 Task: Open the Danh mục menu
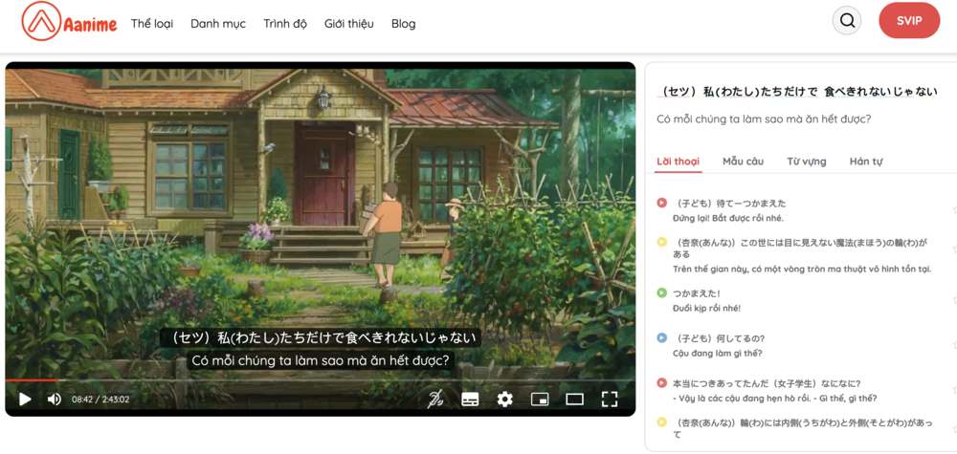click(x=218, y=24)
